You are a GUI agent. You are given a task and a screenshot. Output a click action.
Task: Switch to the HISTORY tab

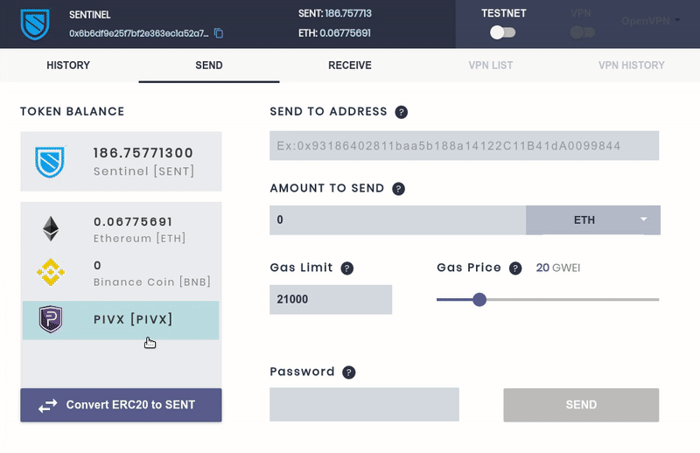[x=68, y=66]
